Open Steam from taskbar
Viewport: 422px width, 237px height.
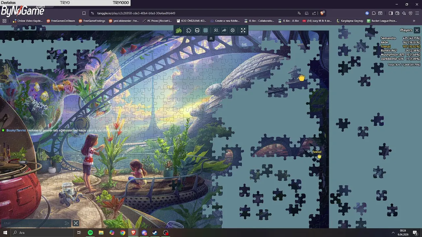point(155,233)
